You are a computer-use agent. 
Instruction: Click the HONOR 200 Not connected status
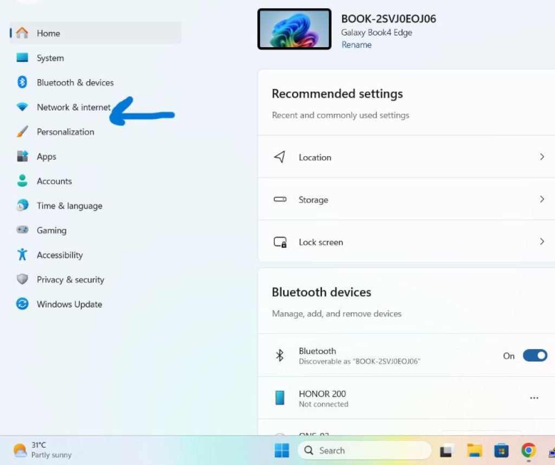coord(323,404)
